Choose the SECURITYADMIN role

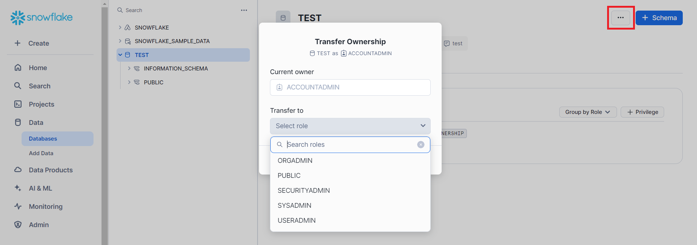point(350,191)
